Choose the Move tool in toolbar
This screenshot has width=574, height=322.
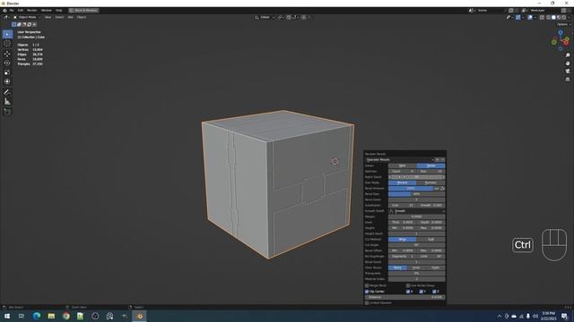click(x=7, y=54)
